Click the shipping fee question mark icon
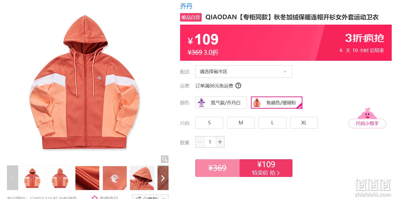Viewport: 393px width, 199px height. tap(238, 86)
